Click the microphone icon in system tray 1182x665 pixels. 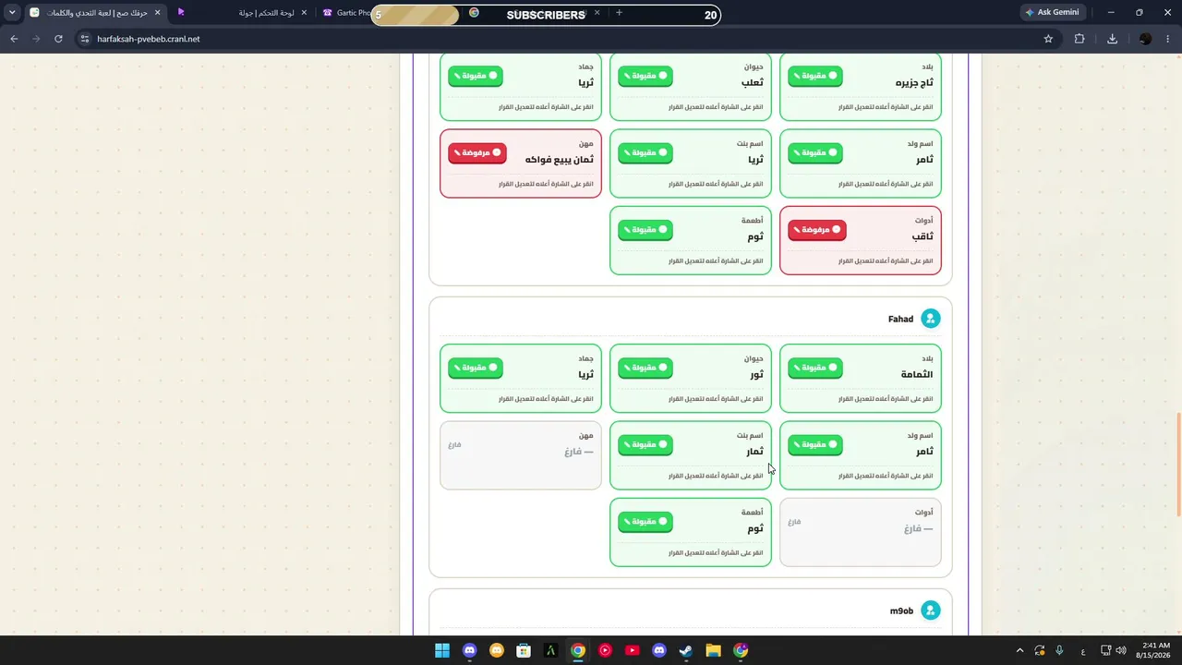point(1059,650)
